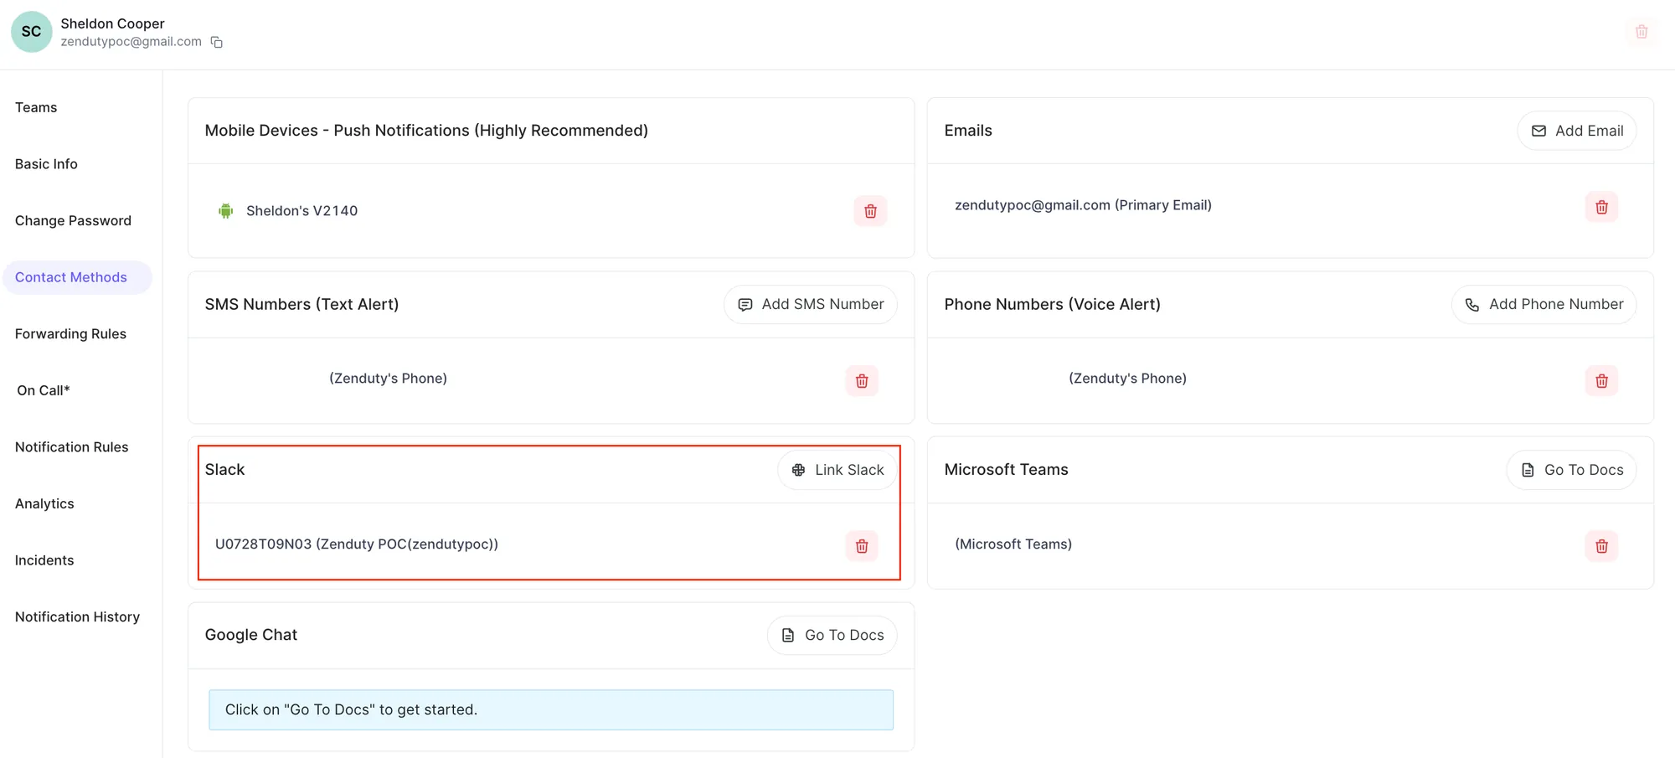Click the Sheldon Cooper name header
Viewport: 1675px width, 758px height.
click(x=112, y=23)
